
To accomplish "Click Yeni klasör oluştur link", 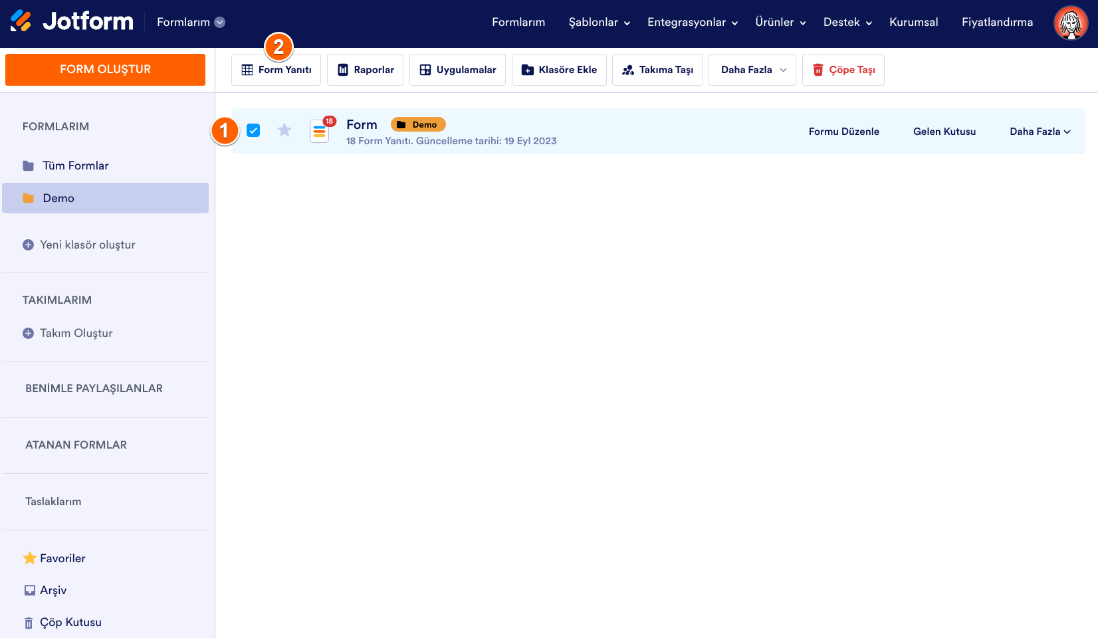I will click(87, 245).
